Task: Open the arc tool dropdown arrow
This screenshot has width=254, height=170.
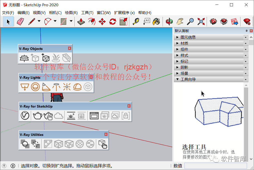Action: point(55,21)
